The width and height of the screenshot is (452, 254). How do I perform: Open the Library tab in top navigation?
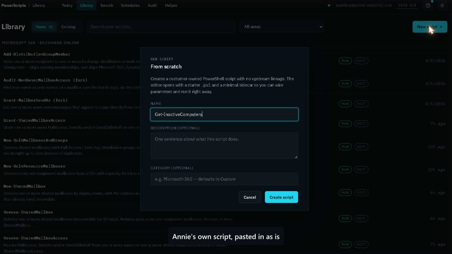click(87, 6)
